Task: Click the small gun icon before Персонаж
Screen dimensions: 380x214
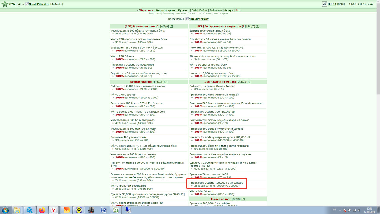Action: pyautogui.click(x=138, y=10)
